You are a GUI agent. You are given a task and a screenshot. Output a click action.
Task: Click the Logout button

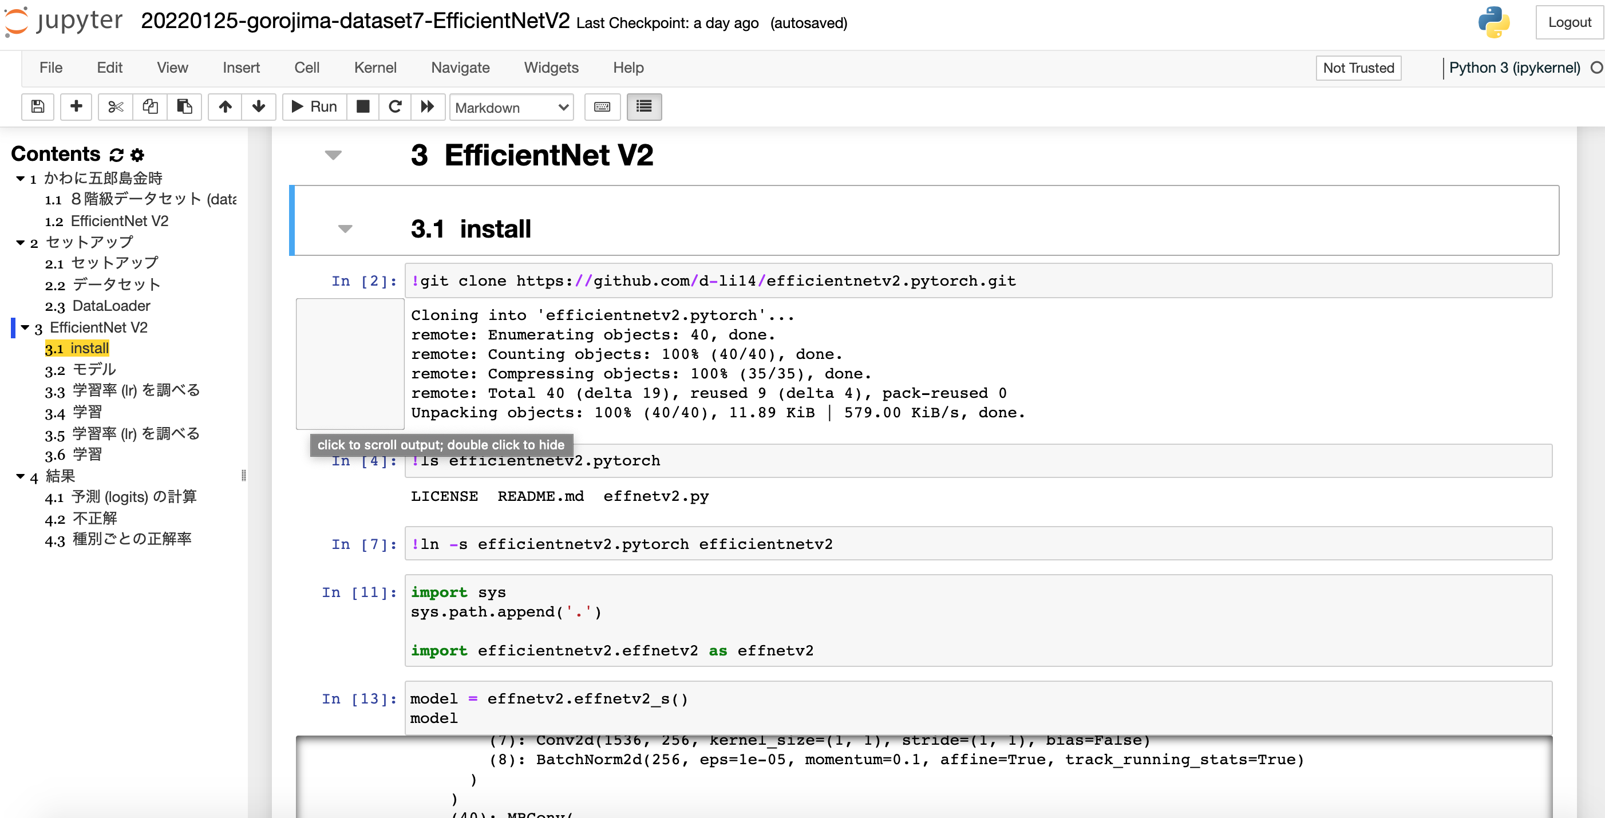pyautogui.click(x=1569, y=22)
